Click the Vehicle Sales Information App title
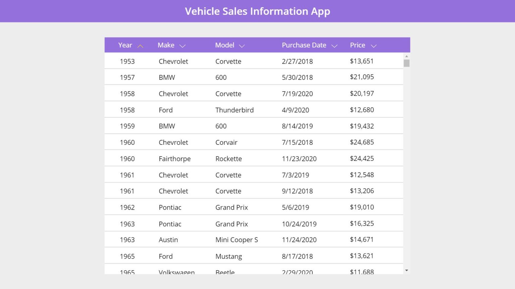 point(257,11)
